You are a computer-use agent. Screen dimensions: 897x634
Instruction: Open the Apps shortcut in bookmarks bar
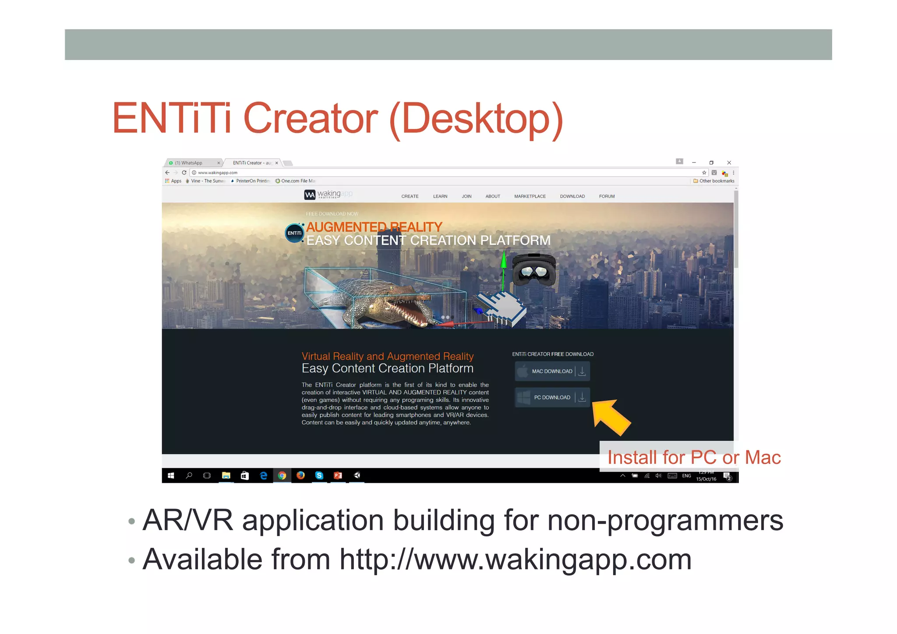pos(173,181)
